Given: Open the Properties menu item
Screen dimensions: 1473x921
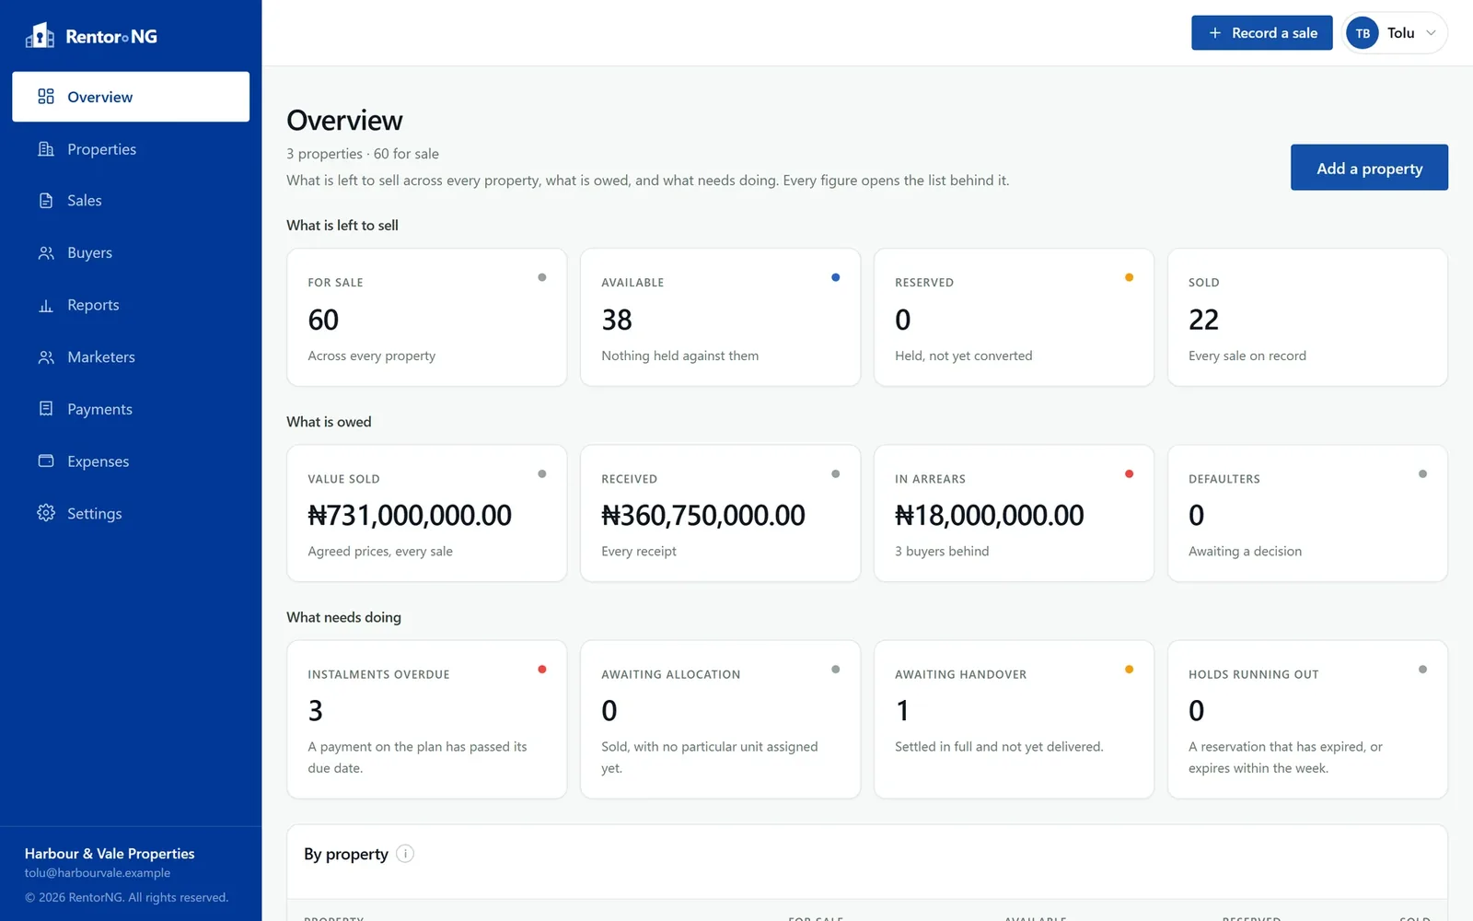Looking at the screenshot, I should click(131, 149).
